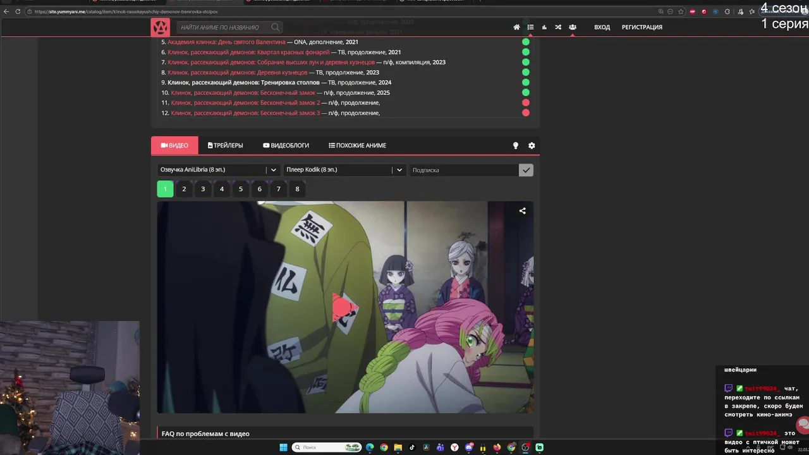
Task: Click the РЕГИСТРАЦИЯ link
Action: click(x=642, y=27)
